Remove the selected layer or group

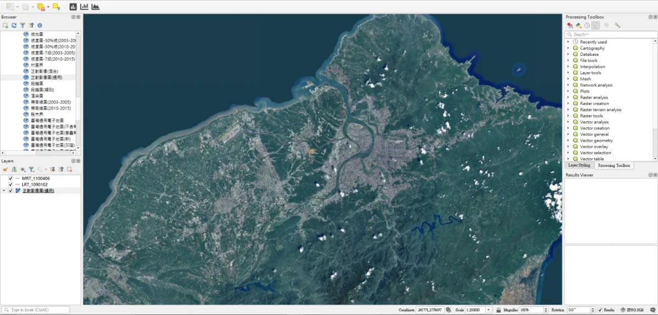70,170
